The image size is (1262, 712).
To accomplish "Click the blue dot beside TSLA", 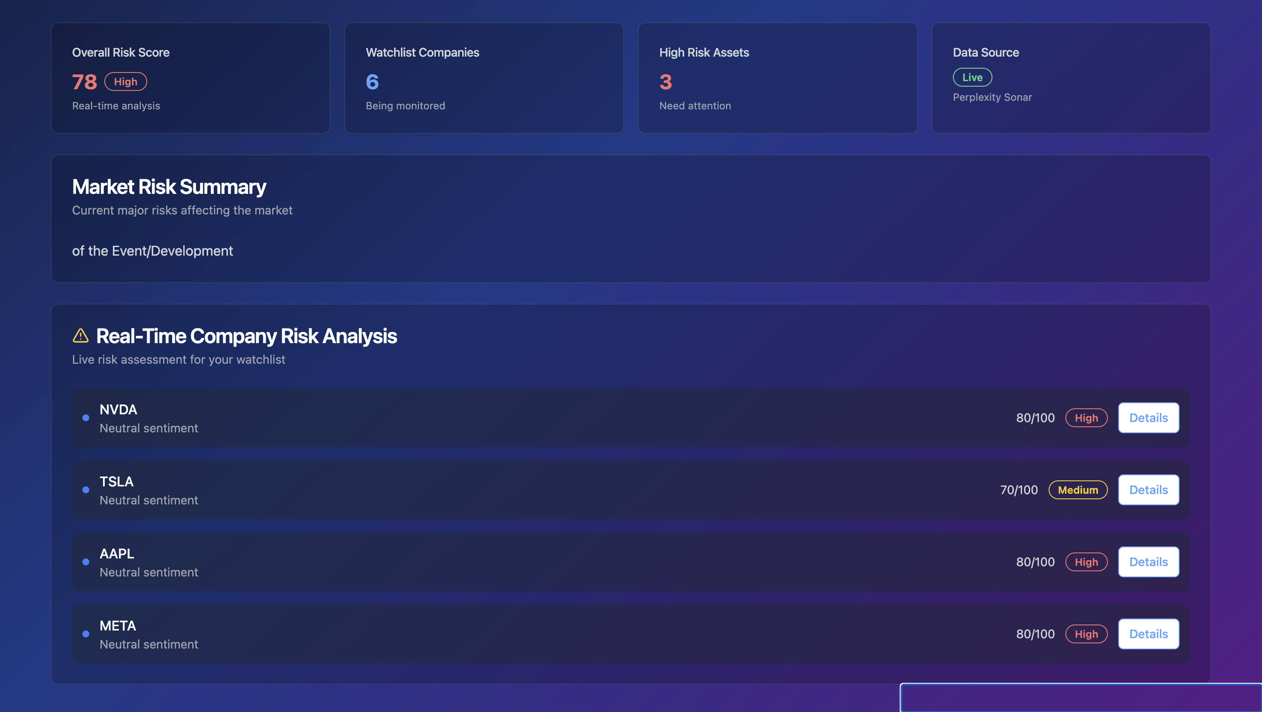I will click(x=86, y=490).
